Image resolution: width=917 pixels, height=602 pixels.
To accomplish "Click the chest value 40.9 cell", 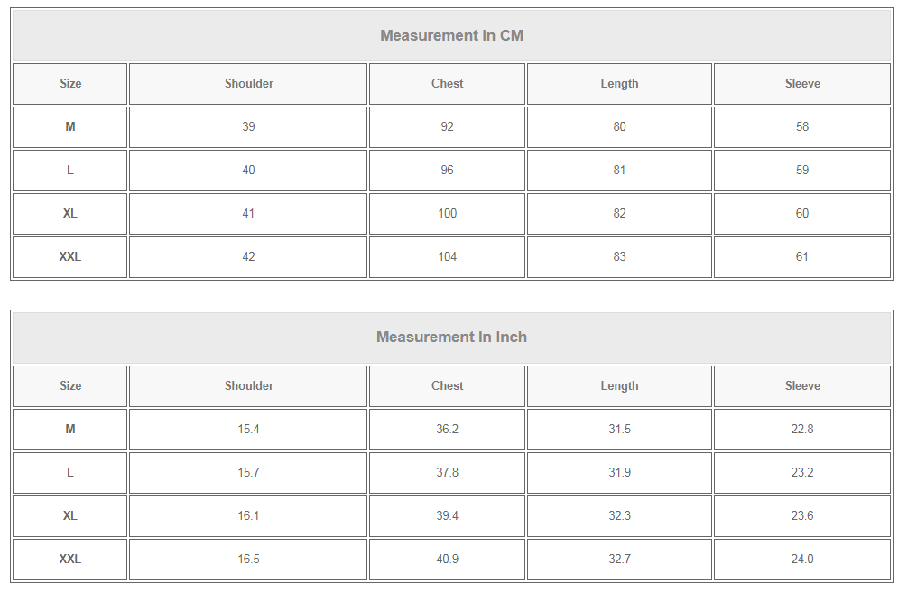I will coord(447,559).
